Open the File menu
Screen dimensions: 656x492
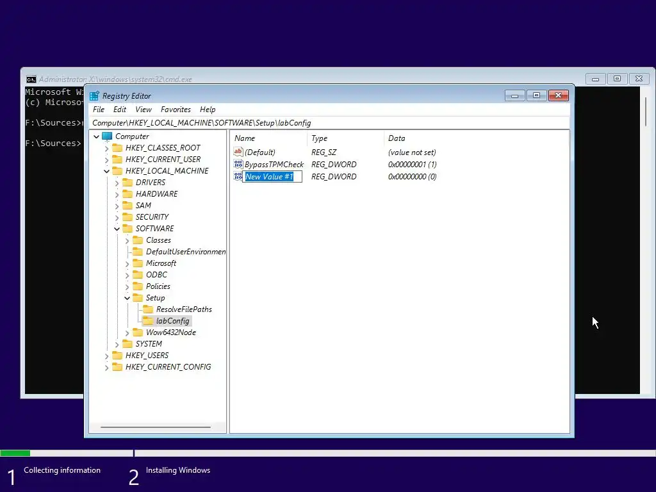(99, 110)
